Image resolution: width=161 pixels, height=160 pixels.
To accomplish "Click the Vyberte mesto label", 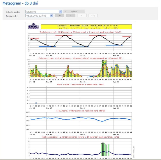I will 13,12.
